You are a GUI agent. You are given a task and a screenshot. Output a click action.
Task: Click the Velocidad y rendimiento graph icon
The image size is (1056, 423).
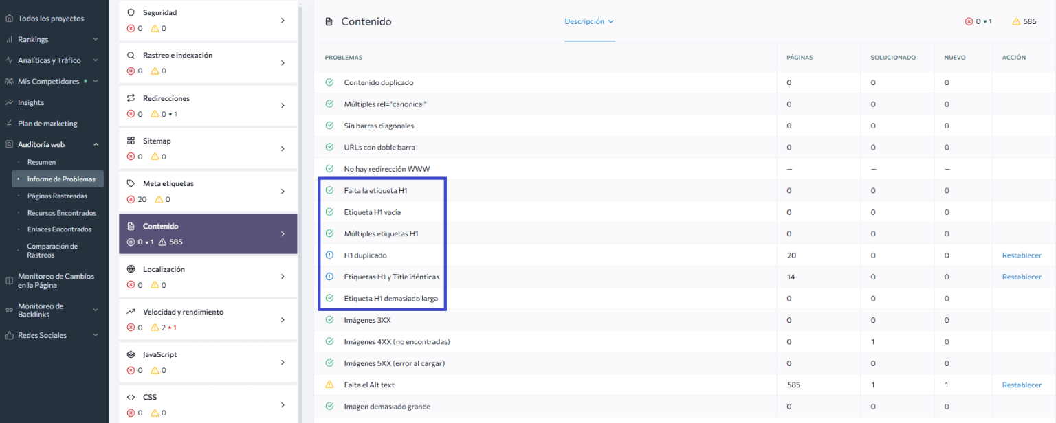point(131,311)
